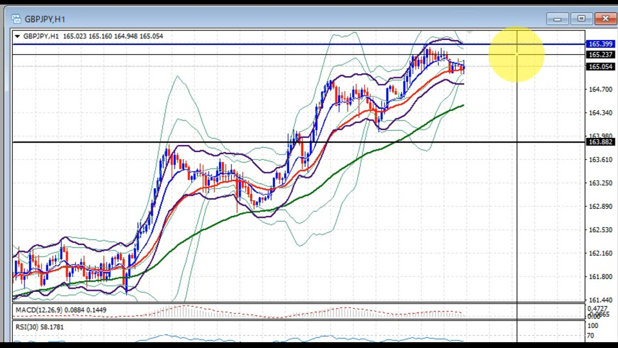Click the RSI scale value 70

pyautogui.click(x=590, y=336)
